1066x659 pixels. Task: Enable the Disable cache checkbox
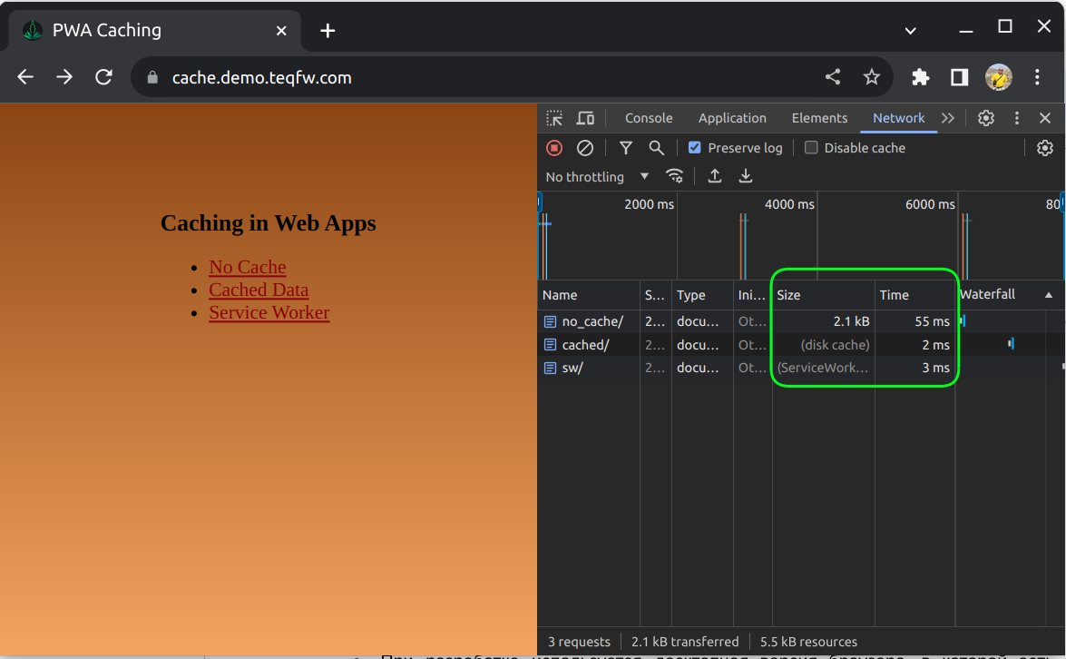tap(811, 148)
